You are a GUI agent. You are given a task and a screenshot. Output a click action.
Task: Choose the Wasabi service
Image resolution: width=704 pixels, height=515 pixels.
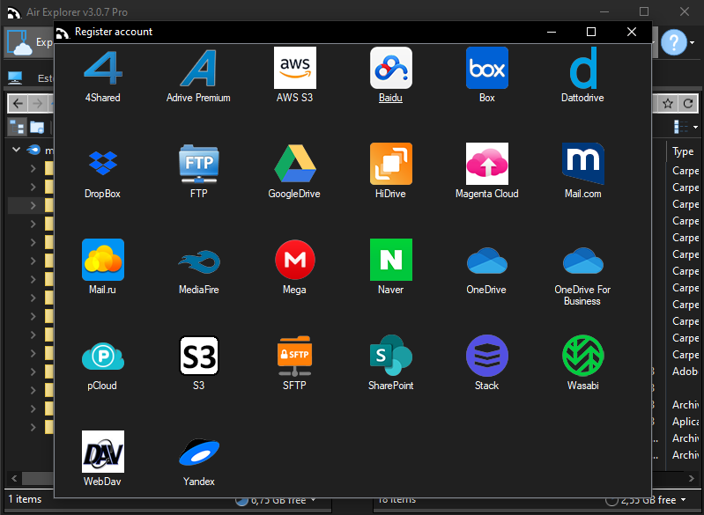click(x=582, y=364)
